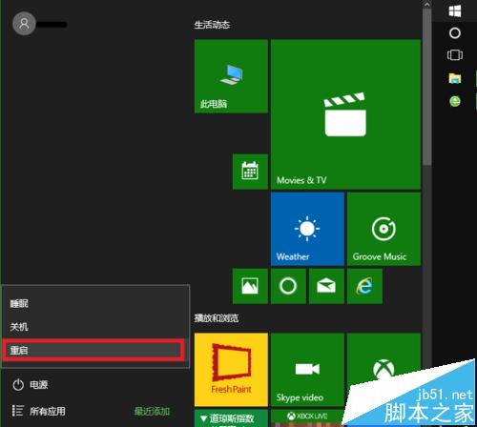Open Task View icon in taskbar

click(x=455, y=55)
